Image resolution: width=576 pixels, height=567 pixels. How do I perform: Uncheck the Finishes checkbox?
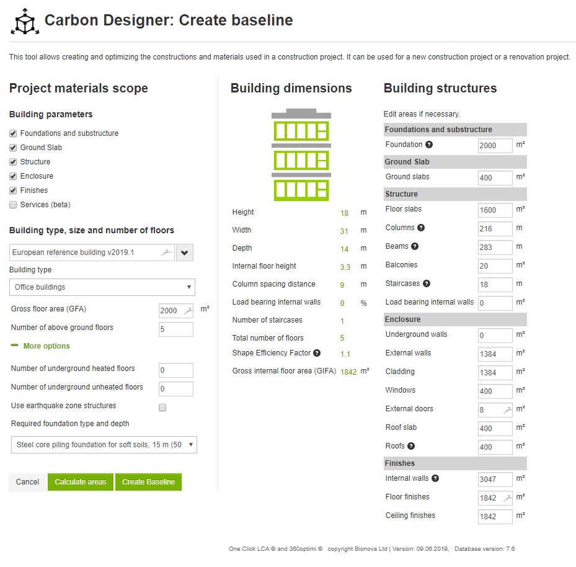pyautogui.click(x=13, y=190)
